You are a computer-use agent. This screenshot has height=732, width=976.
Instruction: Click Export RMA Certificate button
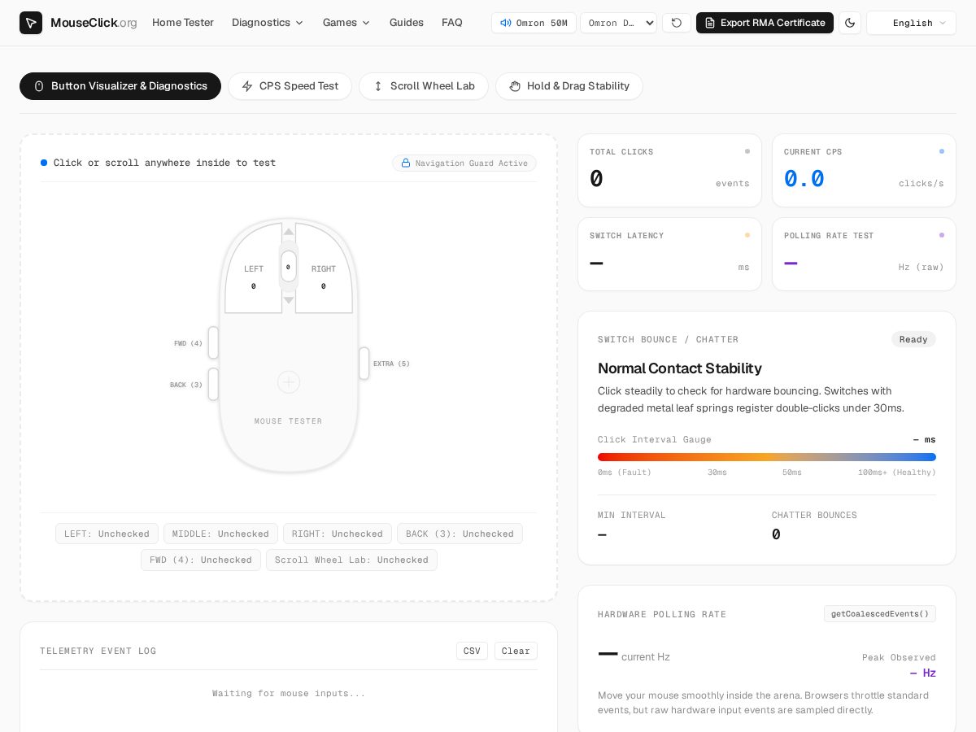[765, 23]
